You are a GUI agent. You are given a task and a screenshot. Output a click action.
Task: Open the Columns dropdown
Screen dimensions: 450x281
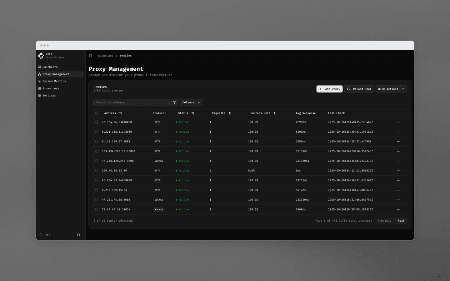[191, 102]
